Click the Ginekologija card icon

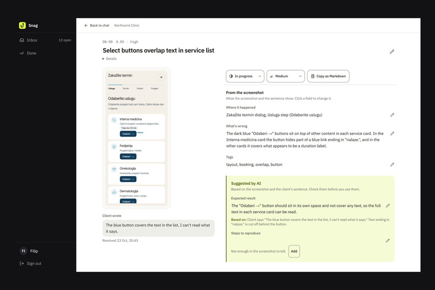point(114,169)
